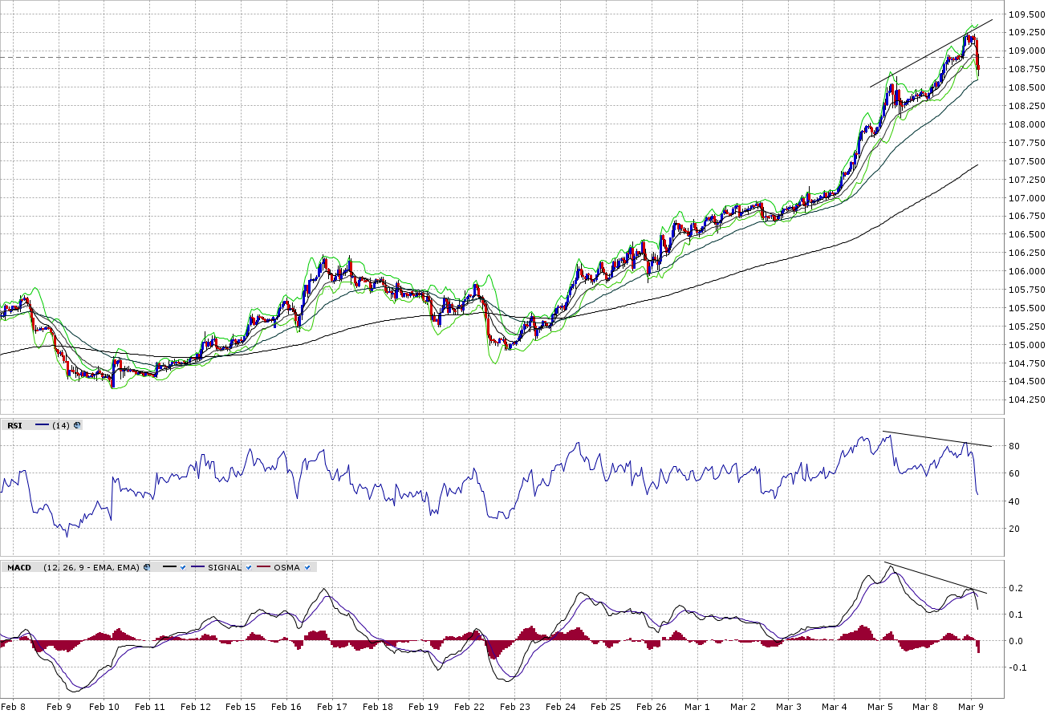Click the blue RSI line color sample
This screenshot has height=718, width=1052.
(43, 425)
